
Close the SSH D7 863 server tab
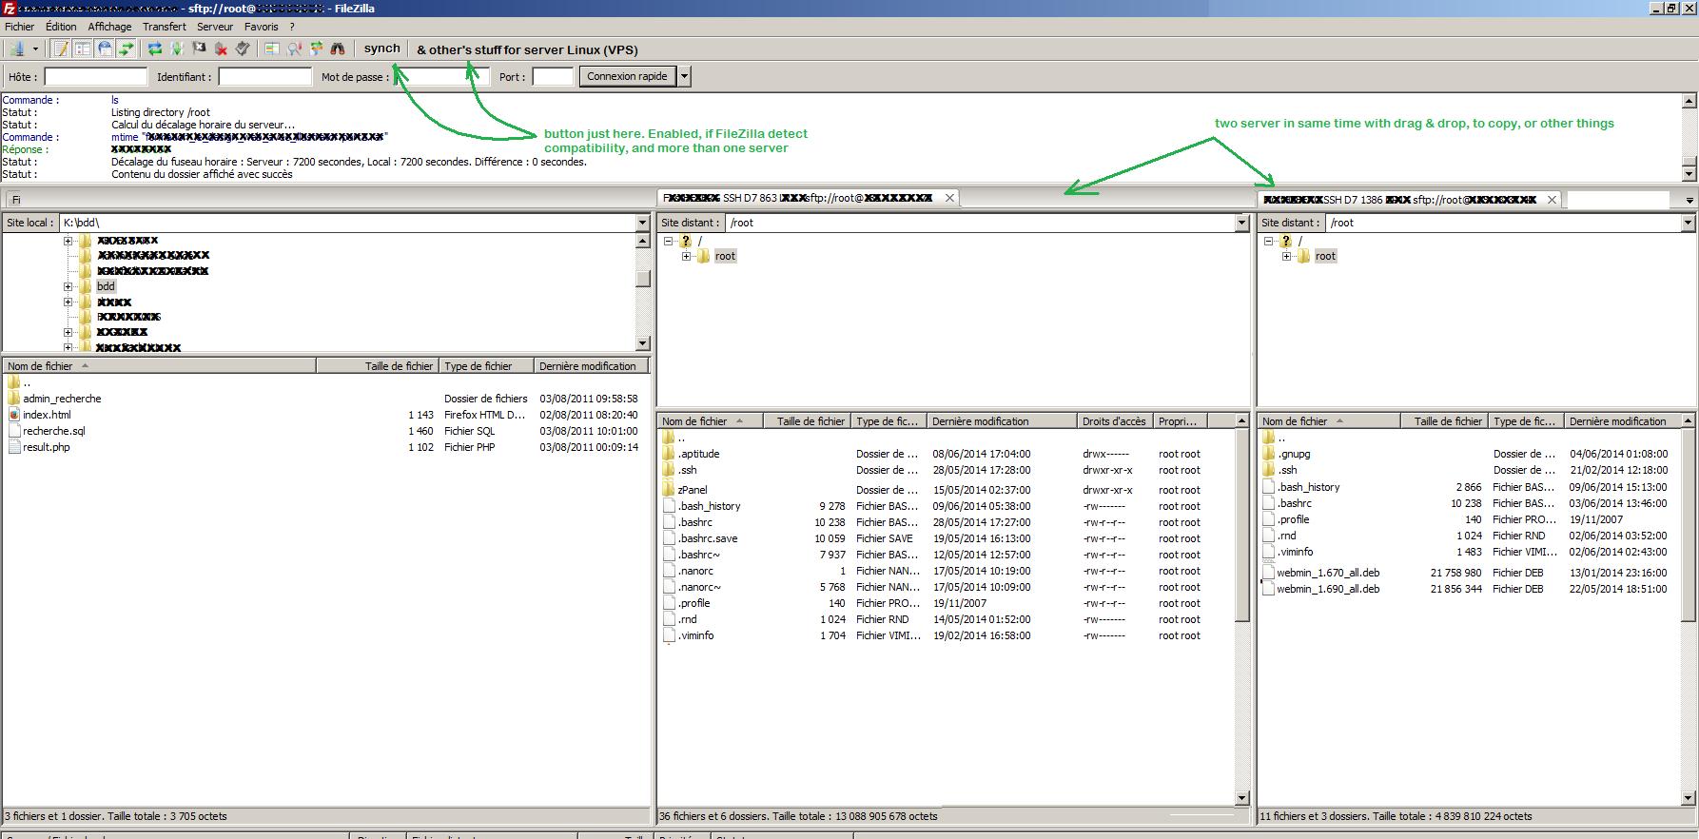(949, 198)
